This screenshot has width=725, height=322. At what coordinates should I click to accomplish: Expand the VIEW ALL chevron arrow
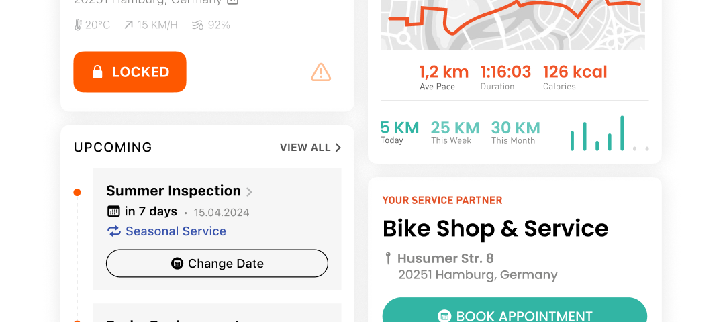(338, 148)
